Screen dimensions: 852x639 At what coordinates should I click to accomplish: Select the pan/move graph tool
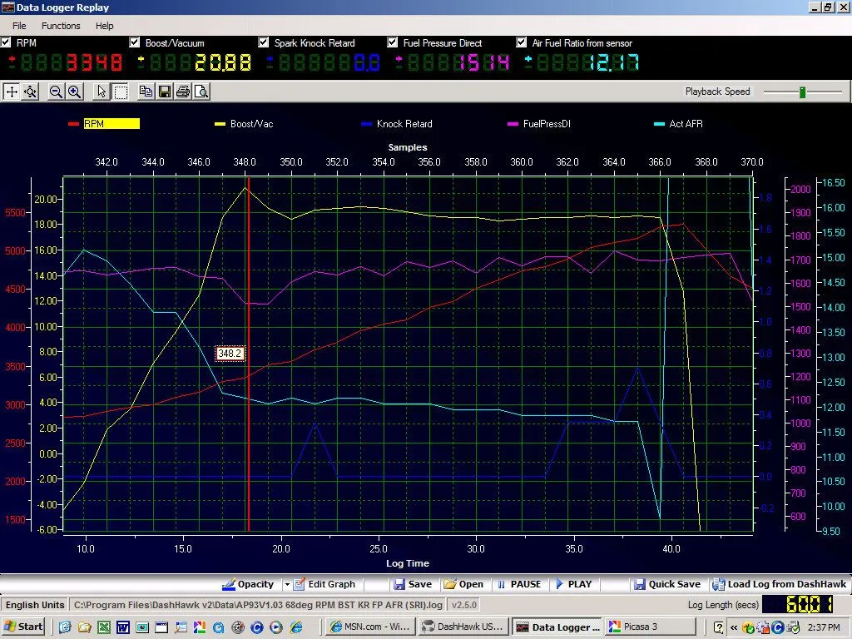(x=12, y=92)
